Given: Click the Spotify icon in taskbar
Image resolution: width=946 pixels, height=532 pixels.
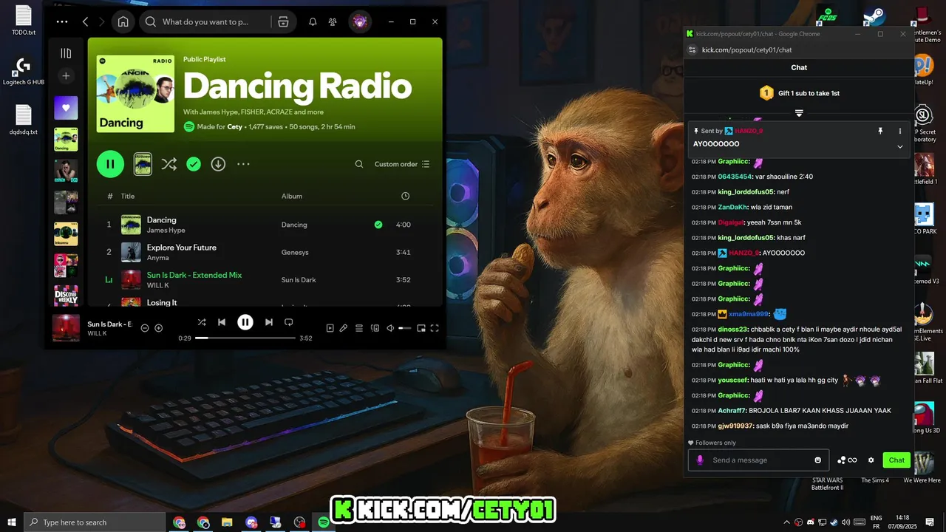Looking at the screenshot, I should click(323, 522).
